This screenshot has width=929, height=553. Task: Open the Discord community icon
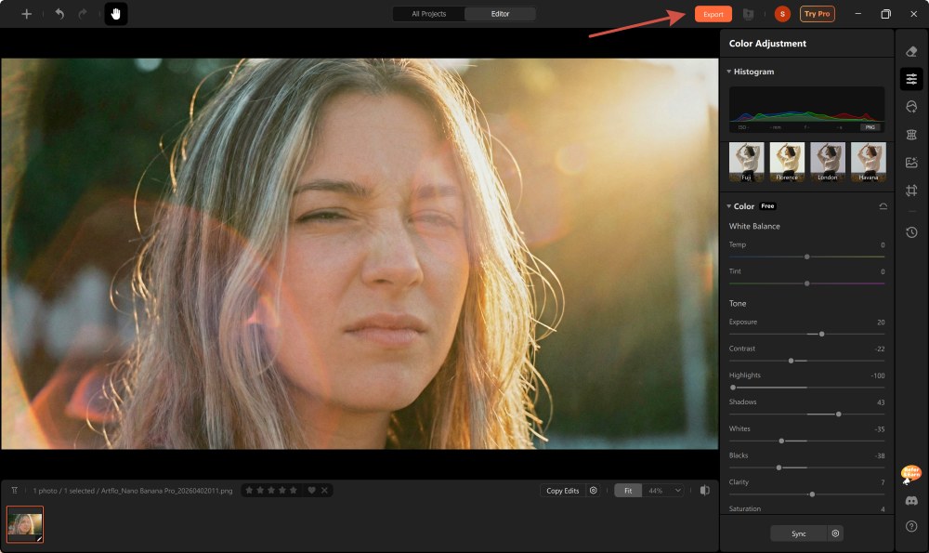(912, 502)
